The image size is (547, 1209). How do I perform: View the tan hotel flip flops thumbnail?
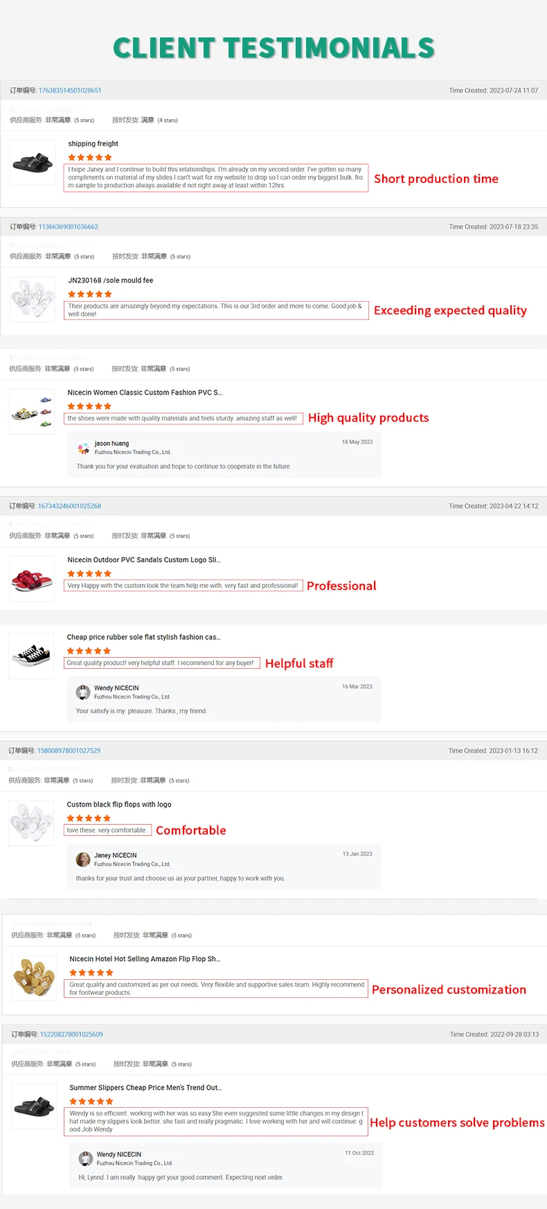coord(34,977)
